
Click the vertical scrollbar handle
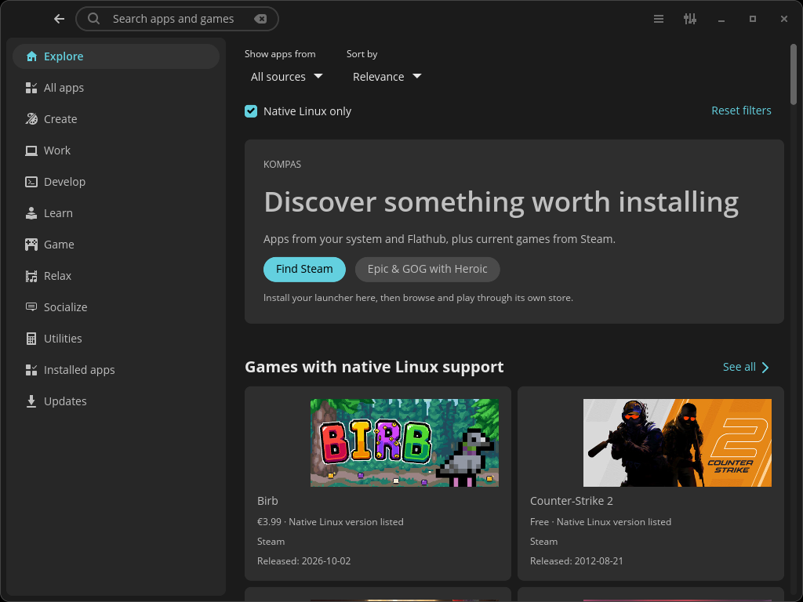click(794, 74)
